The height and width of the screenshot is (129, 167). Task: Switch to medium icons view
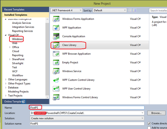(135, 10)
